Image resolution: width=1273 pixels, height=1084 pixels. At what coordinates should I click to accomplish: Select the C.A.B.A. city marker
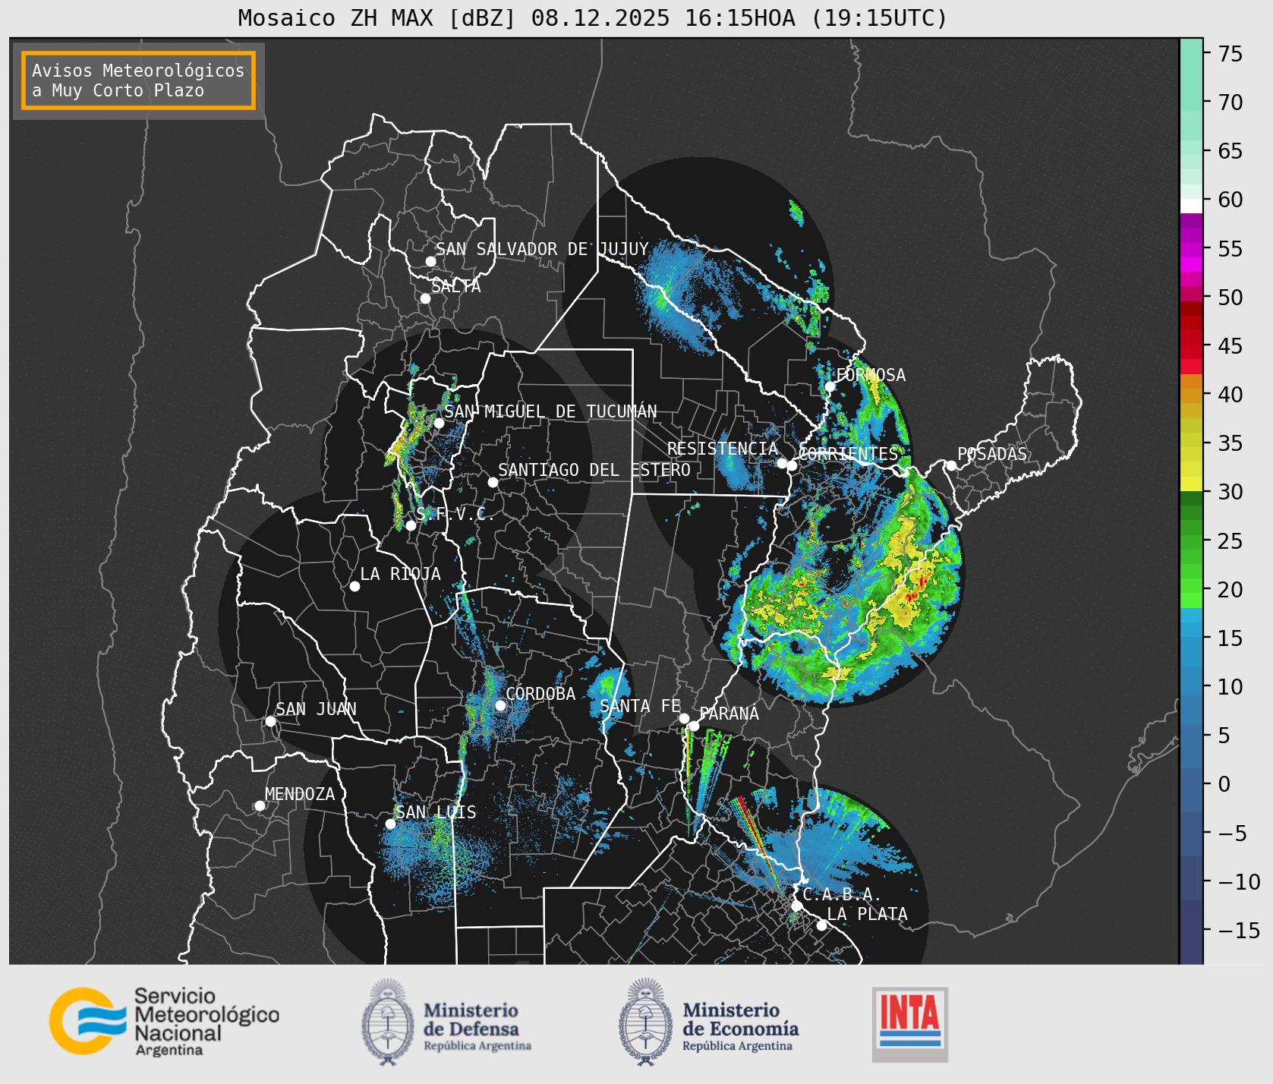pos(797,906)
